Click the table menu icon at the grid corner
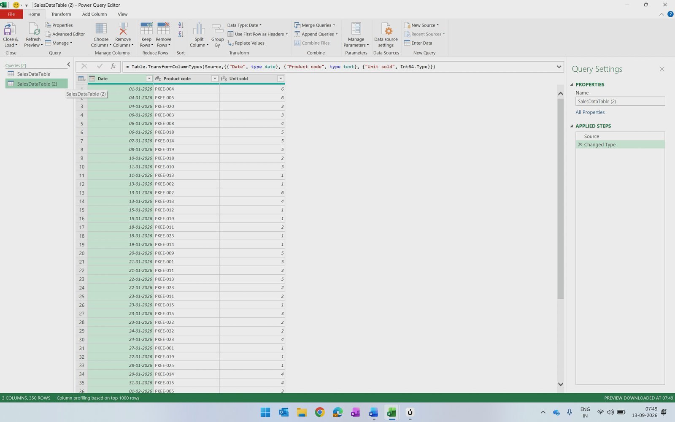The width and height of the screenshot is (675, 422). pyautogui.click(x=82, y=79)
